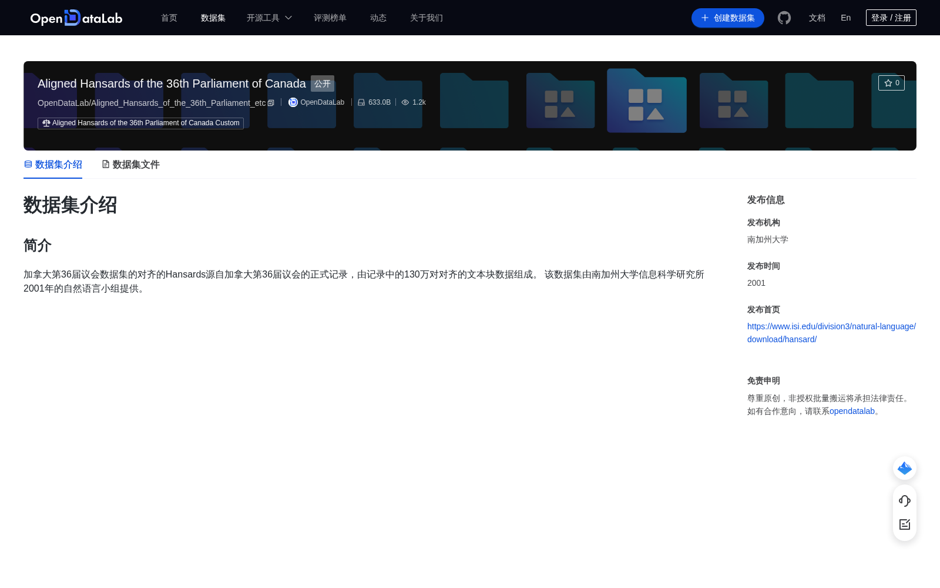Open the 动态 navigation item
This screenshot has width=940, height=588.
(x=378, y=18)
